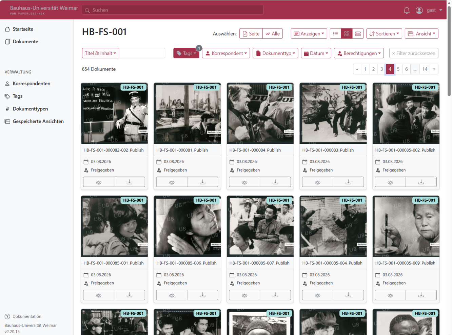Switch to small cards grid view
Image resolution: width=452 pixels, height=335 pixels.
click(x=347, y=33)
